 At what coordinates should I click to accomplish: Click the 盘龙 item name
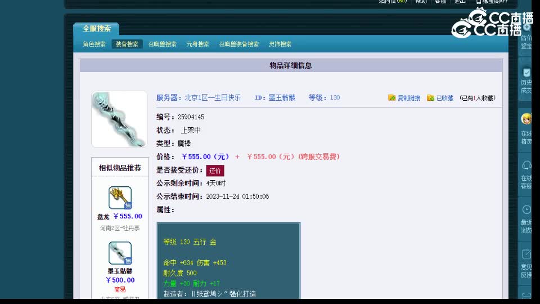(103, 217)
